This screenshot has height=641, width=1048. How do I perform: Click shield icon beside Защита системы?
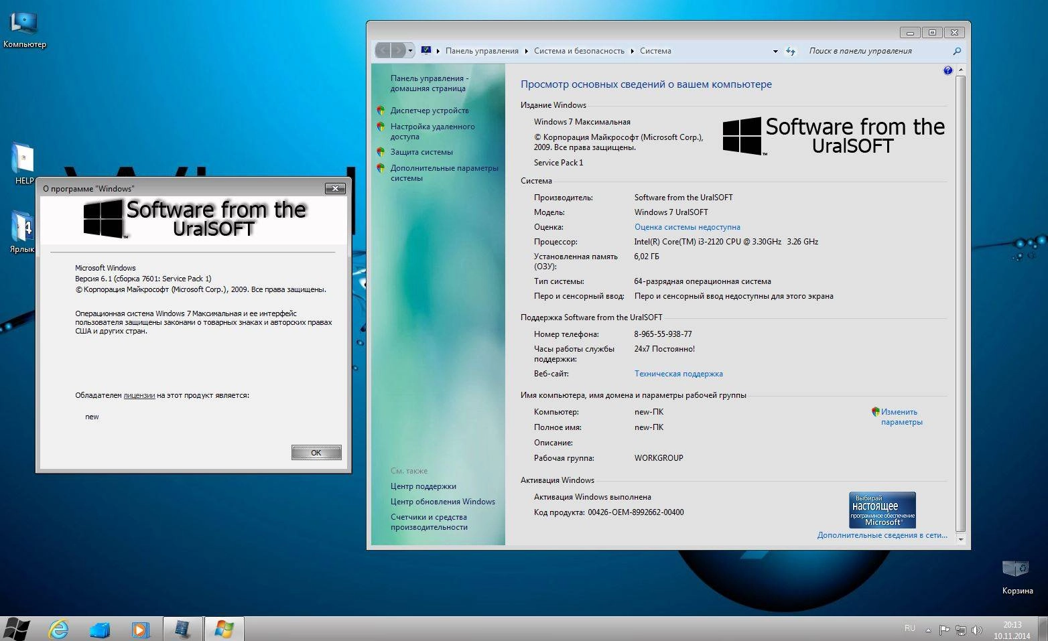point(381,152)
